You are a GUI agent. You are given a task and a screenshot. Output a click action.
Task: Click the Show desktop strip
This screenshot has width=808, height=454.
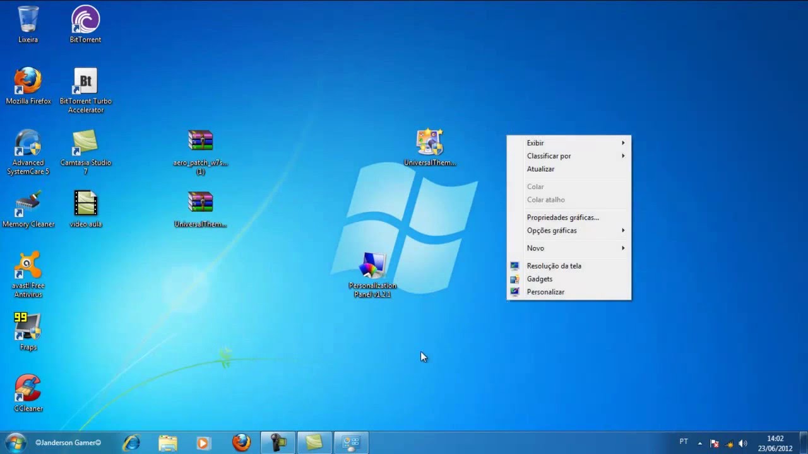click(803, 443)
